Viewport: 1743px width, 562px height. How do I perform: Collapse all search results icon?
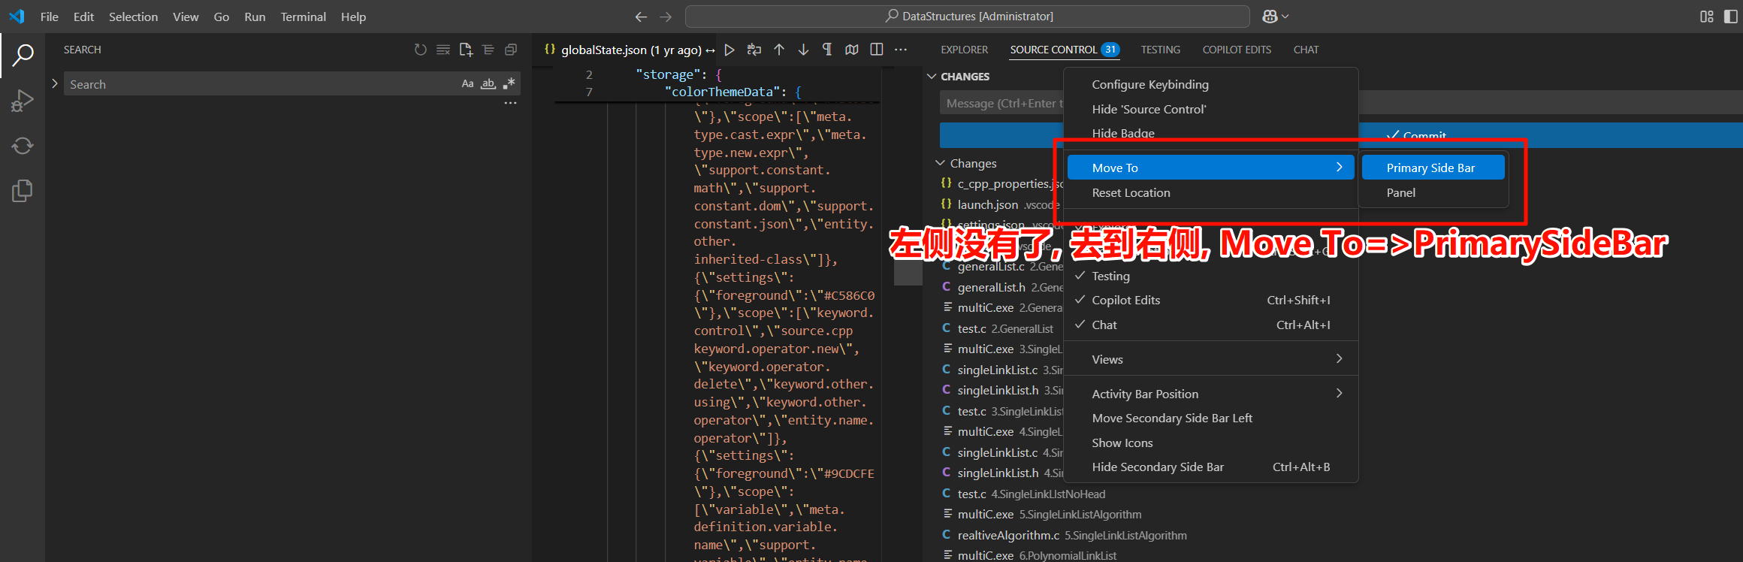point(511,50)
